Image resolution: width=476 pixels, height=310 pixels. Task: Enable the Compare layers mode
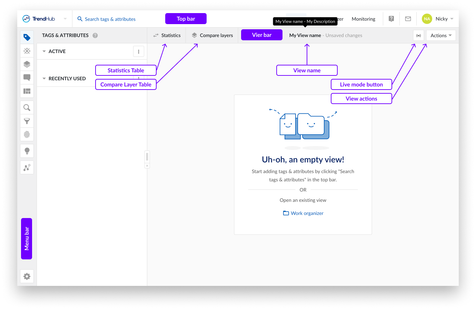(212, 35)
